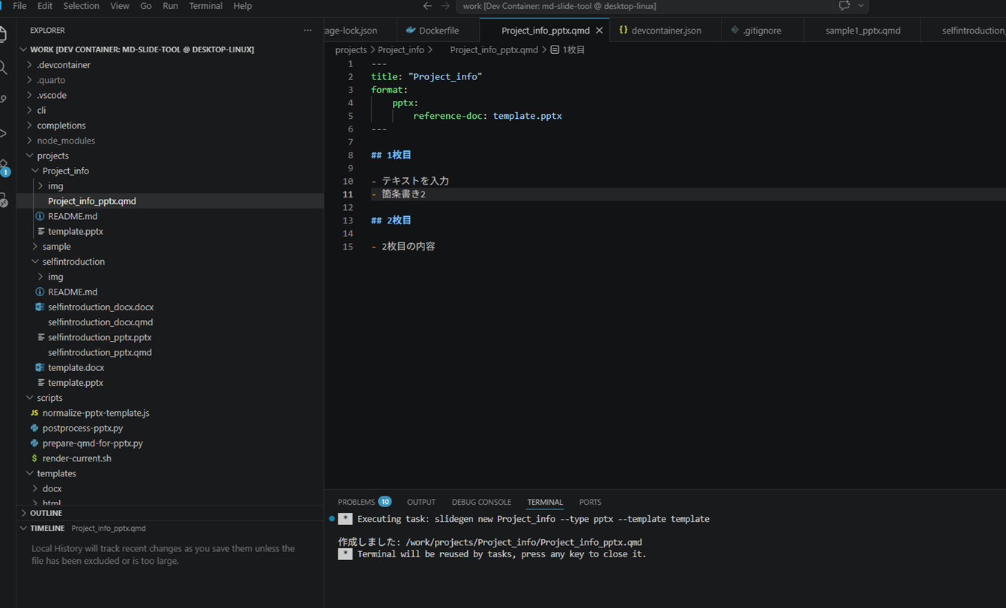Open the Terminal menu in the menu bar

pos(205,6)
